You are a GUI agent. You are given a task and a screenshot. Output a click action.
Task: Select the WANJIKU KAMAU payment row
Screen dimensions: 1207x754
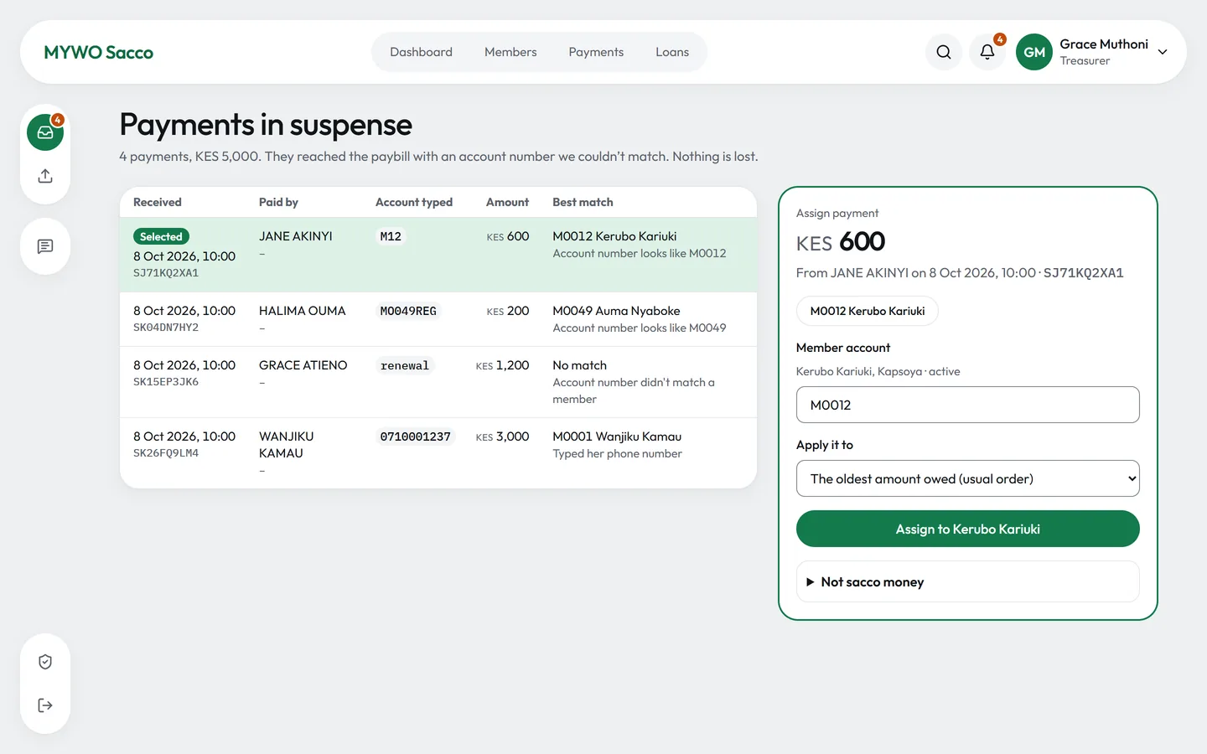click(x=438, y=453)
